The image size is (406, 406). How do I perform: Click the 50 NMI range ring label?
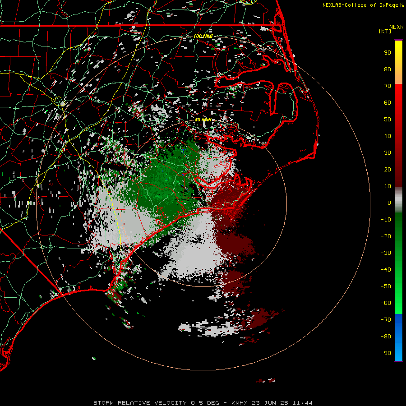click(203, 120)
